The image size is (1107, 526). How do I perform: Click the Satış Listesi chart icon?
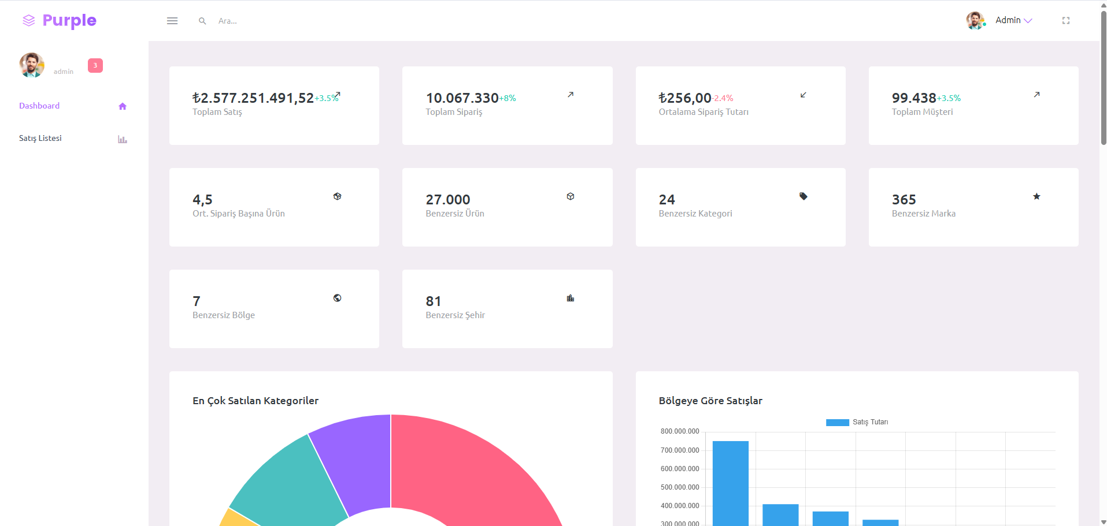[x=123, y=139]
